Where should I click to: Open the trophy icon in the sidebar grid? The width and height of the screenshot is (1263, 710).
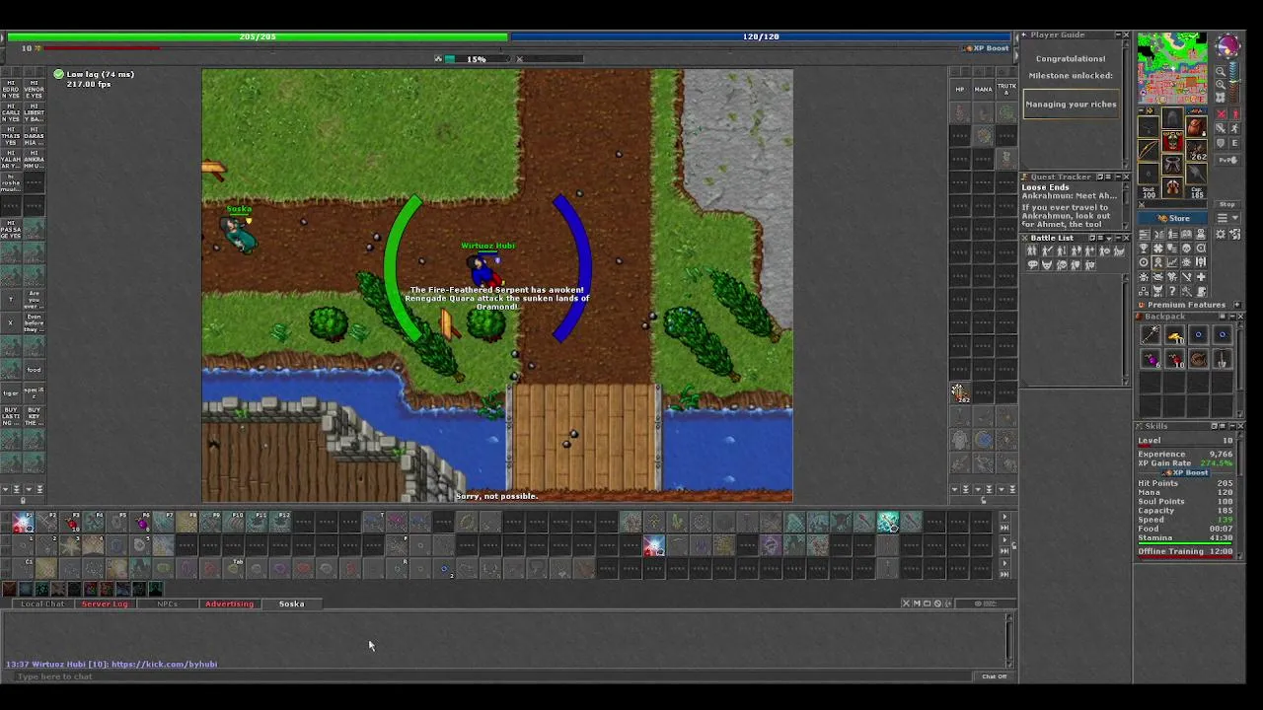(1144, 248)
